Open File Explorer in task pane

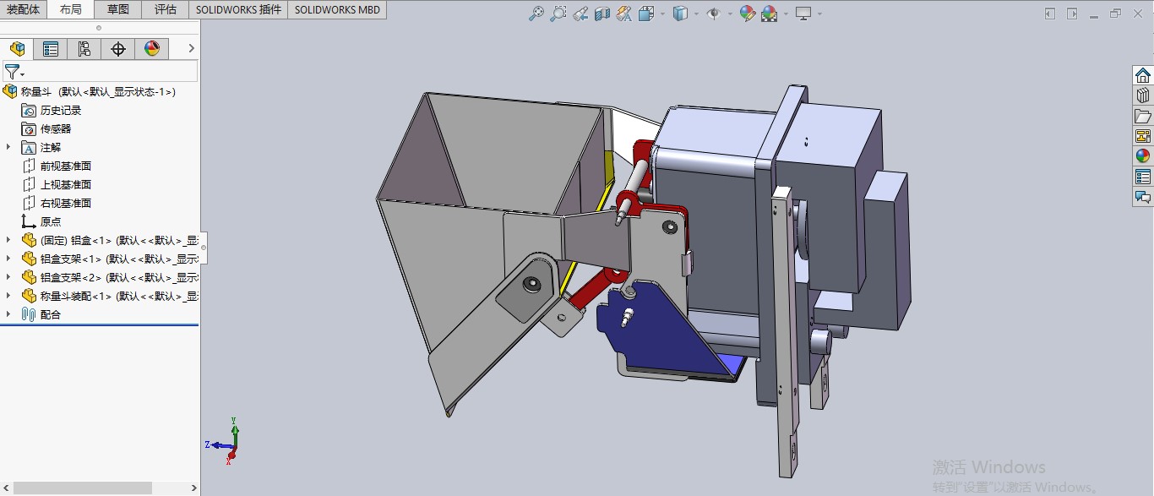[x=1143, y=116]
